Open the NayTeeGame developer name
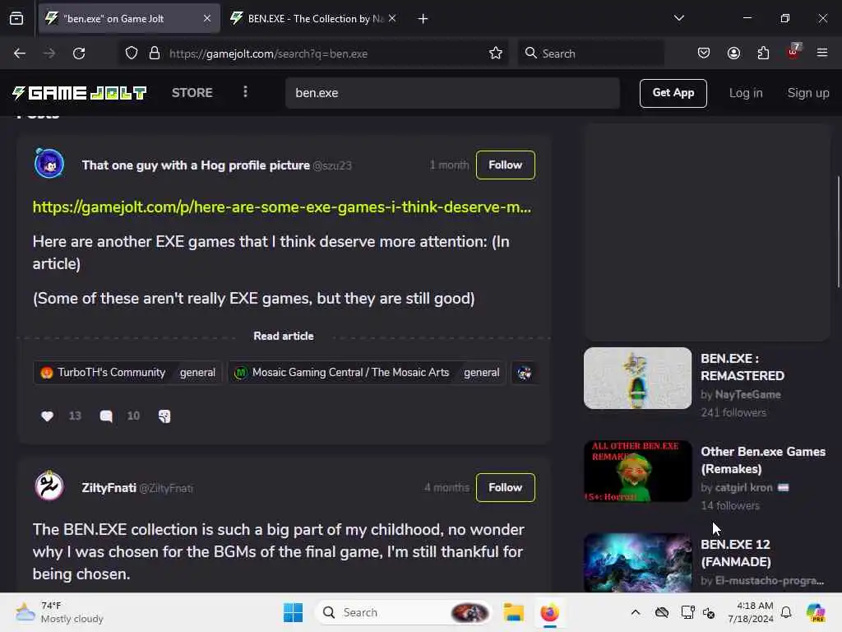Viewport: 842px width, 632px height. [747, 394]
